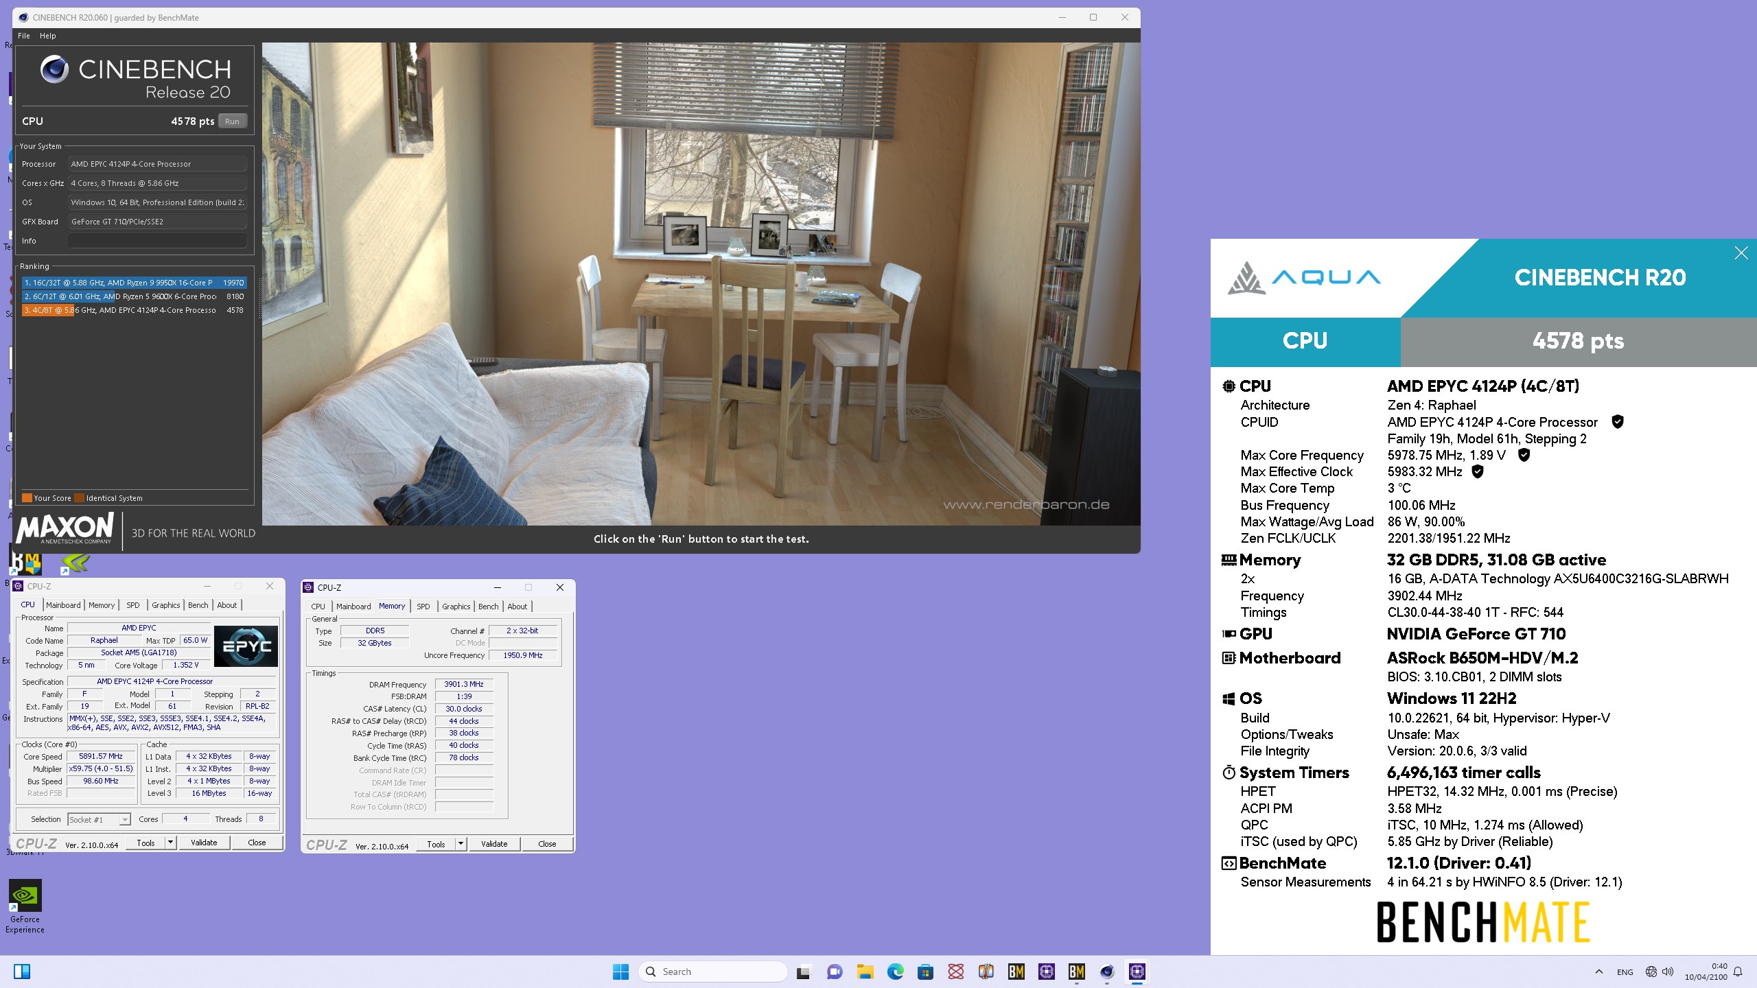Open volume control in system tray
This screenshot has width=1757, height=988.
(x=1668, y=972)
